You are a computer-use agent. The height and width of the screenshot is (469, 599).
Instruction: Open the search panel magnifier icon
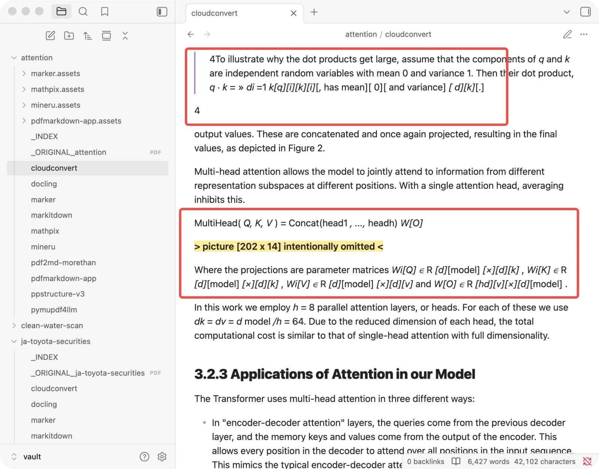(x=83, y=12)
